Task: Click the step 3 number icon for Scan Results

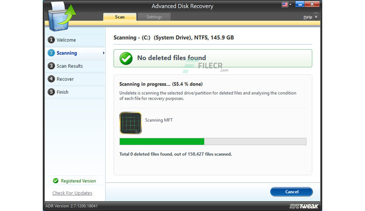Action: (51, 66)
